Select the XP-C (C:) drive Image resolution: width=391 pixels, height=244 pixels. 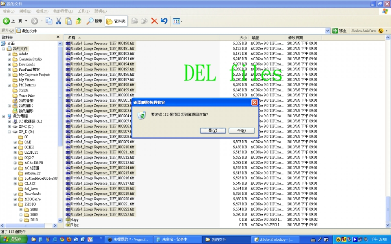tap(26, 126)
